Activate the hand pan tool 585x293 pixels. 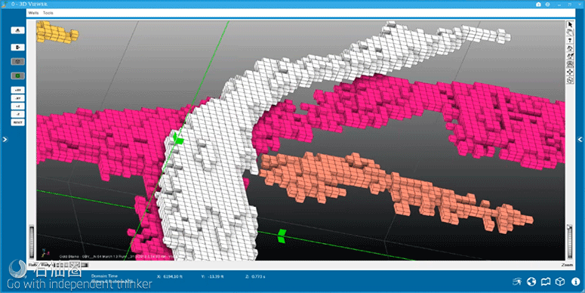[x=570, y=32]
